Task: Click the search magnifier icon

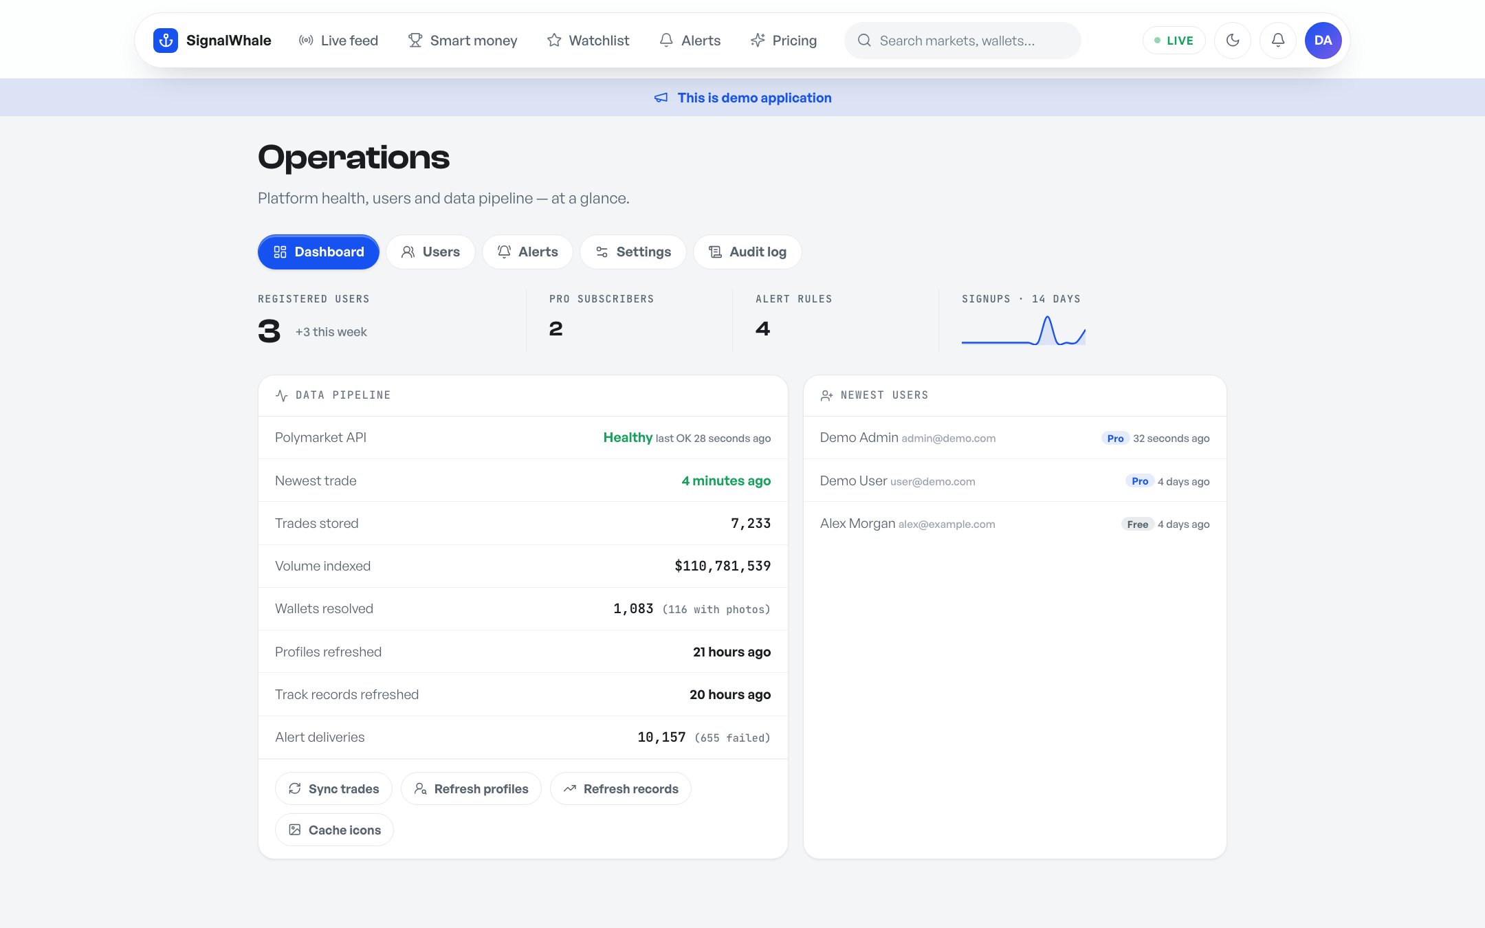Action: coord(864,41)
